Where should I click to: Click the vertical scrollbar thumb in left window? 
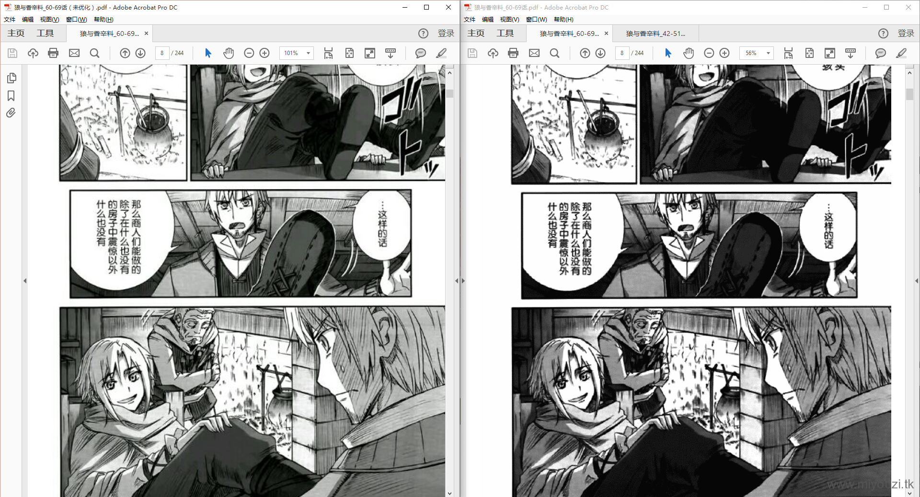click(x=449, y=93)
